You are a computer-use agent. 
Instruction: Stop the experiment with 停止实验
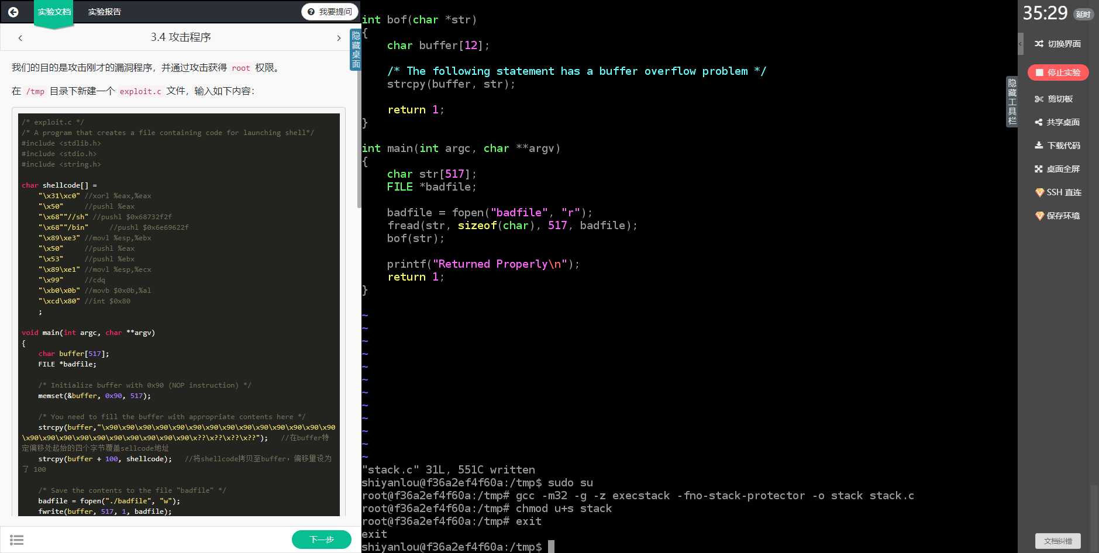(1057, 72)
